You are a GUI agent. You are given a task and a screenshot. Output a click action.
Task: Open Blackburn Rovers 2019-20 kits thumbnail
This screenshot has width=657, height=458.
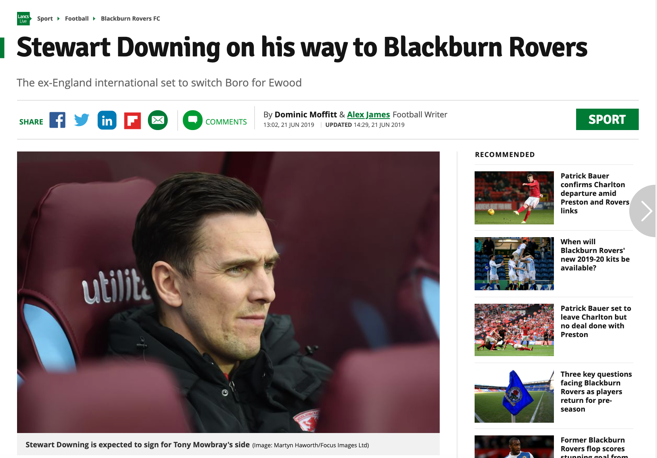514,264
